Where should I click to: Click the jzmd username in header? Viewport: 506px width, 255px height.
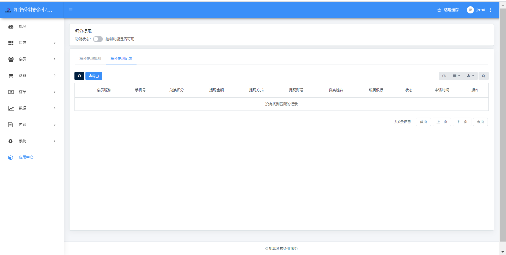(481, 10)
